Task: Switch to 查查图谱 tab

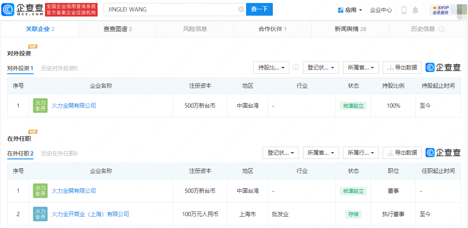Action: click(x=118, y=29)
